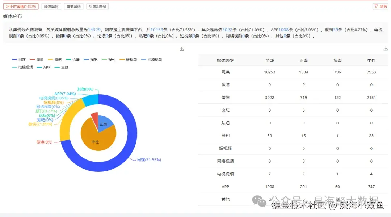Toggle the 其他 legend item
The height and width of the screenshot is (217, 391).
pos(62,67)
